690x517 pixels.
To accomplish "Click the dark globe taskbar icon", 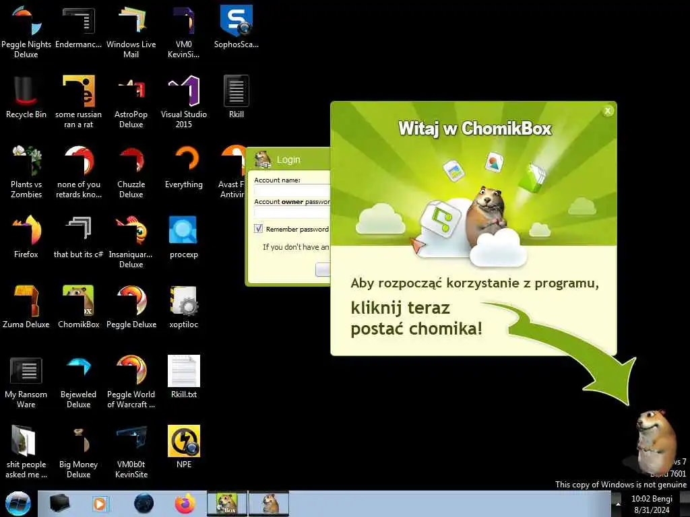I will point(144,504).
